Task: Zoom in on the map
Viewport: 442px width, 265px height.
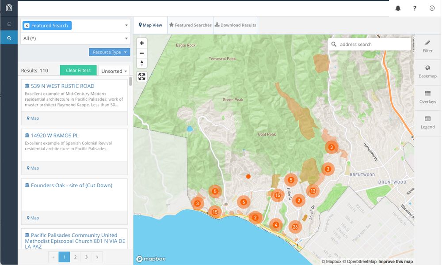Action: coord(142,43)
